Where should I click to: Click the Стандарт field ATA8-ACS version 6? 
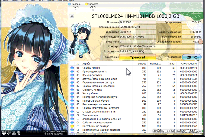161,46
